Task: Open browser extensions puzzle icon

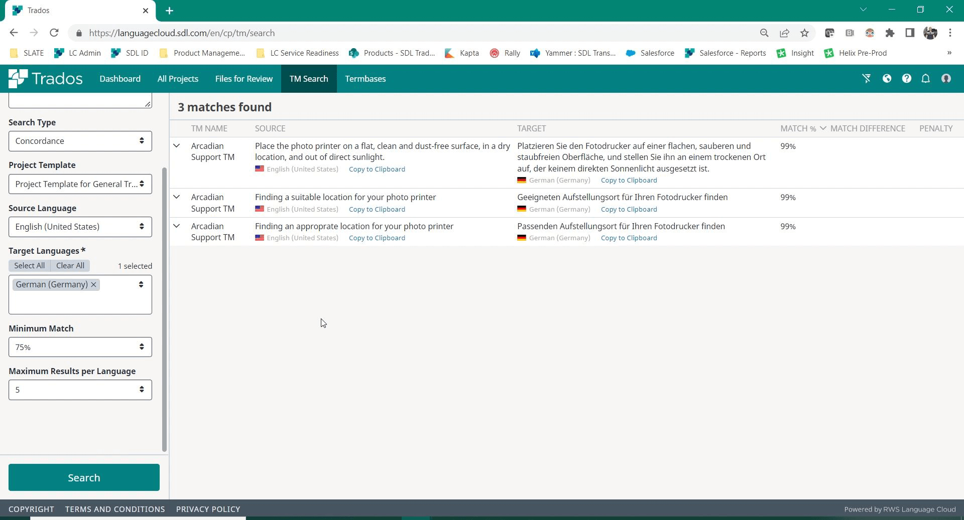Action: point(890,33)
